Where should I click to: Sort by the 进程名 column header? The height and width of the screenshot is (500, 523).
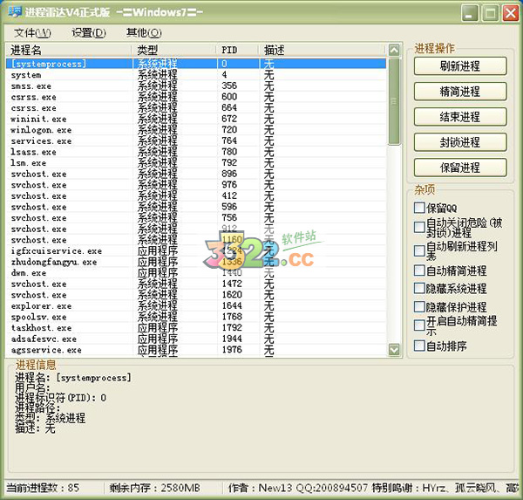(68, 50)
